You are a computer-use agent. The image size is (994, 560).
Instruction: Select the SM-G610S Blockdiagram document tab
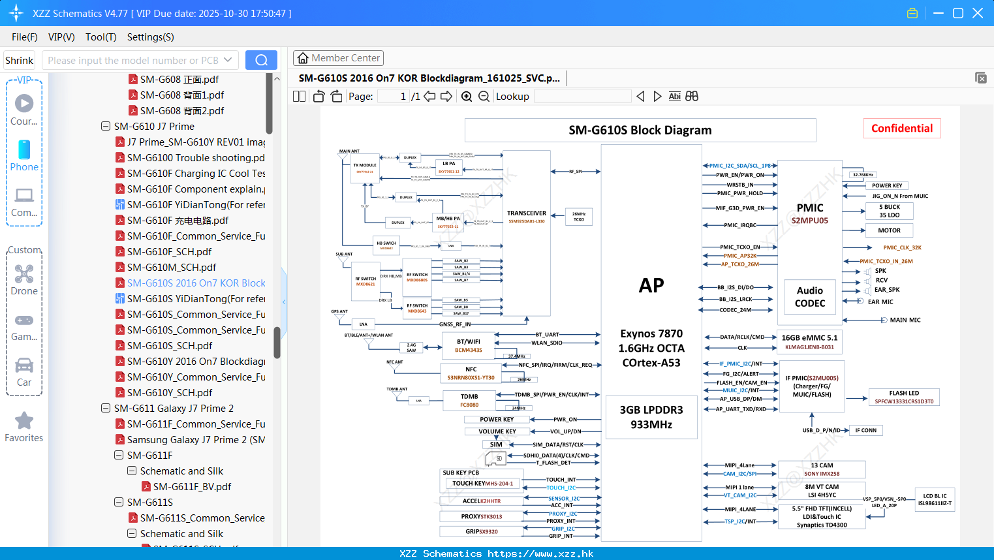tap(429, 78)
